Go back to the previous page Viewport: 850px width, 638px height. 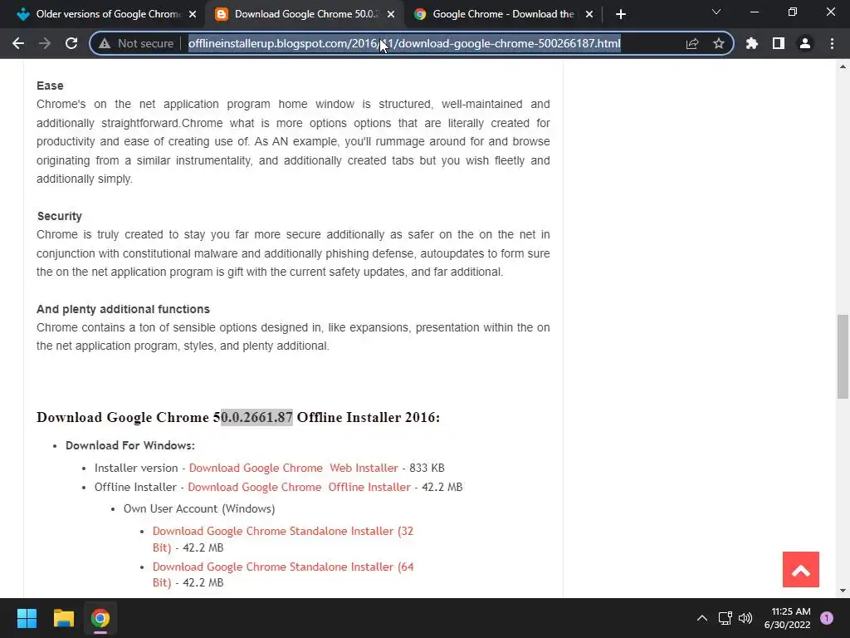pyautogui.click(x=18, y=43)
